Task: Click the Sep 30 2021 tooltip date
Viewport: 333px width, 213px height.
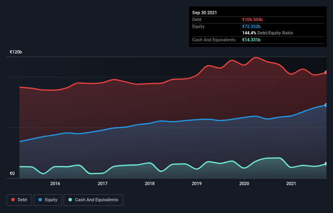Action: click(x=204, y=13)
